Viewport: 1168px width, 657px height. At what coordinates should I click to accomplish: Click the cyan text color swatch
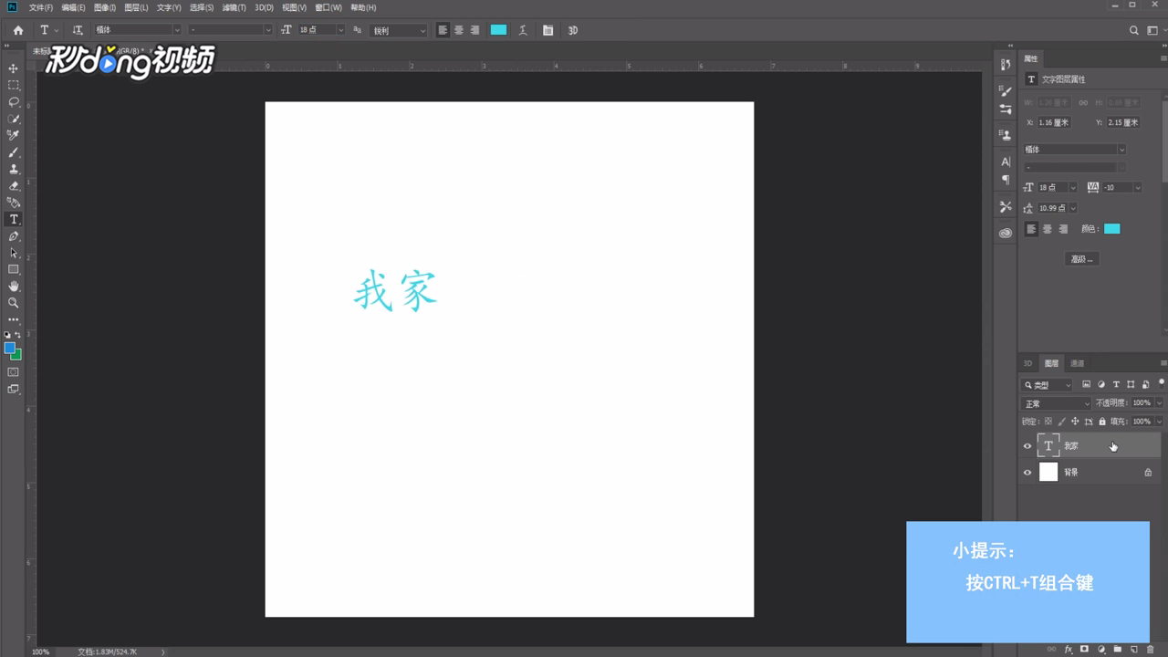[498, 30]
